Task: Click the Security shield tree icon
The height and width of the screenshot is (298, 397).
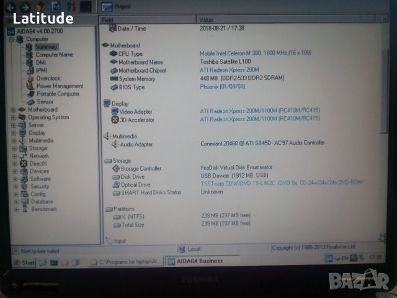Action: (x=24, y=187)
